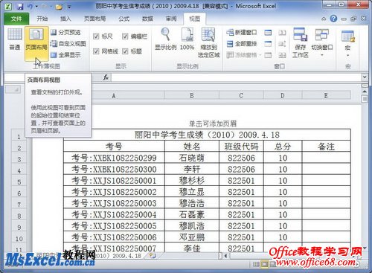This screenshot has height=273, width=372.
Task: Select cell containing 石晓萌
Action: pos(192,158)
